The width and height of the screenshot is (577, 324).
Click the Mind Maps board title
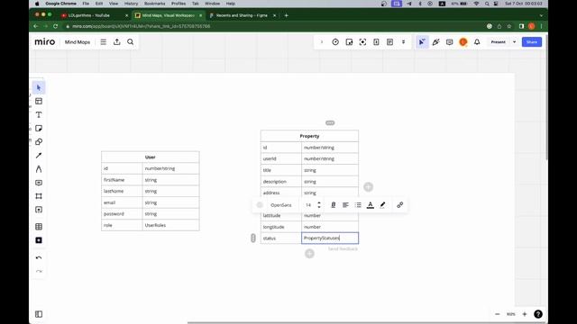pyautogui.click(x=78, y=42)
